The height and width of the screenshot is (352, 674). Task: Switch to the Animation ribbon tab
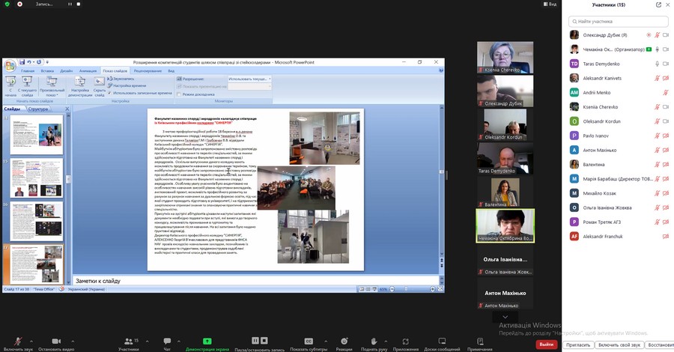coord(88,70)
